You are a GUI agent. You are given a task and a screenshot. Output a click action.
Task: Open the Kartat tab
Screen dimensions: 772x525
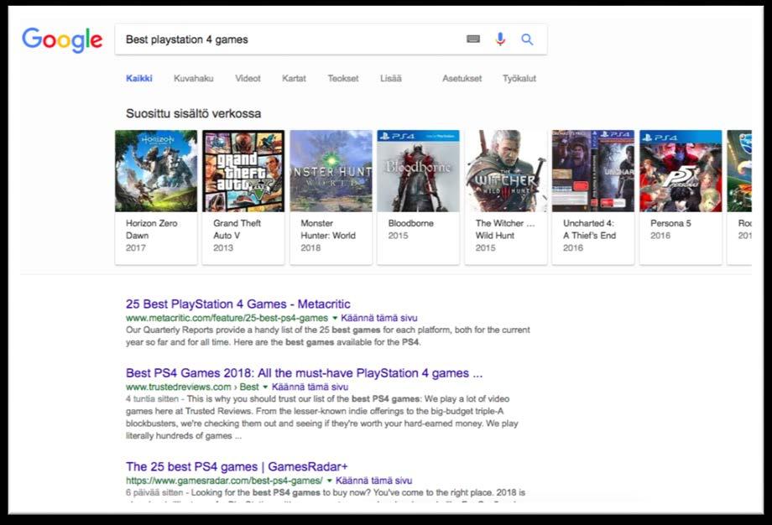coord(294,78)
